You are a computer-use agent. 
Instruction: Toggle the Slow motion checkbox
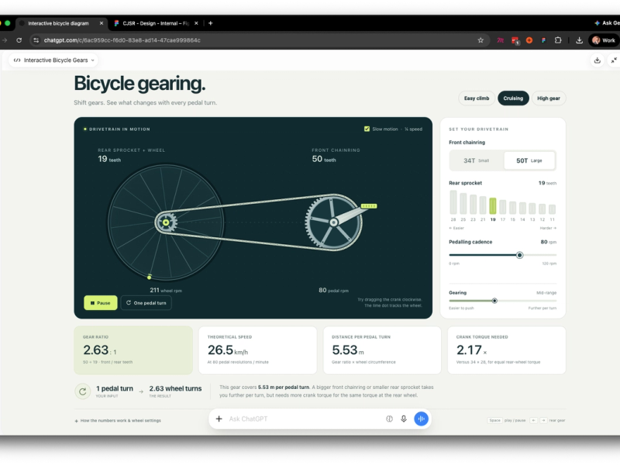(367, 129)
